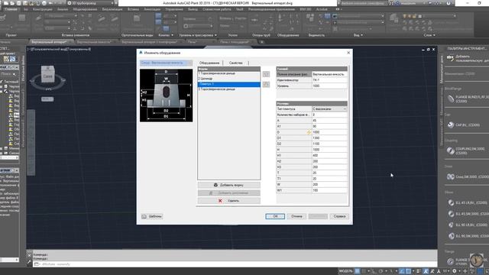Select ELL 45 LR,BV palette item

[x=467, y=202]
